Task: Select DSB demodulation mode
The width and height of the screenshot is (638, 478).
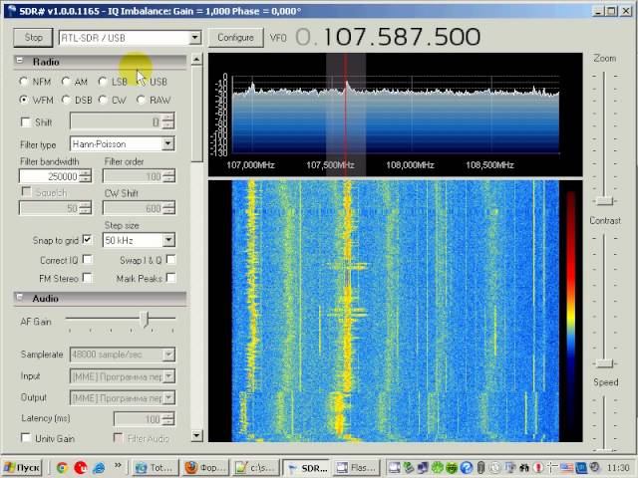Action: click(66, 100)
